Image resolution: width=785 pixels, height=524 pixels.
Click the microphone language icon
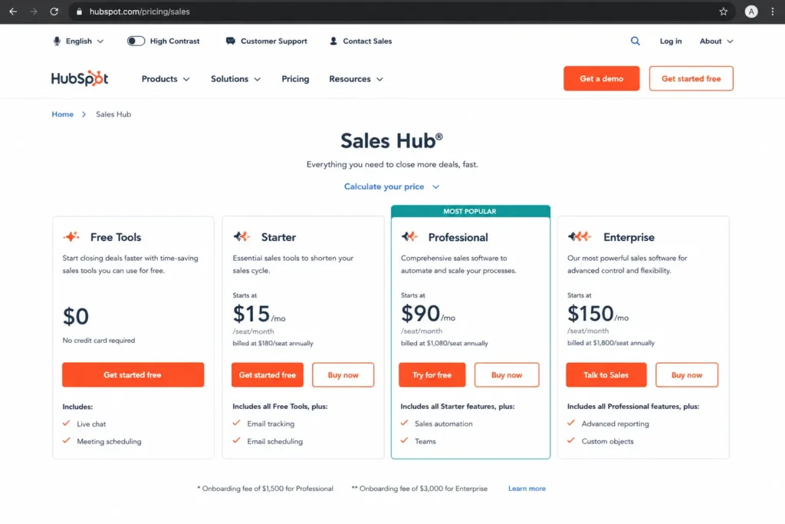(57, 41)
